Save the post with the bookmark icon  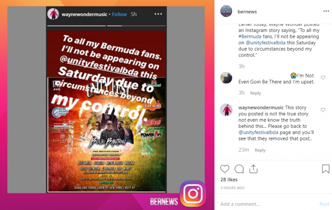[326, 169]
